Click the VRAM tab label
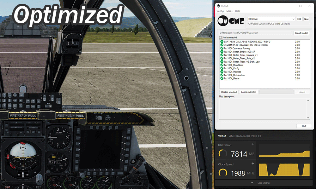 coord(222,136)
